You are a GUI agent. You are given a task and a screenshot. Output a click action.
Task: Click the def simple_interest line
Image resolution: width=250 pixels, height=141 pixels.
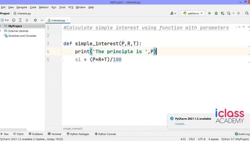coord(102,43)
